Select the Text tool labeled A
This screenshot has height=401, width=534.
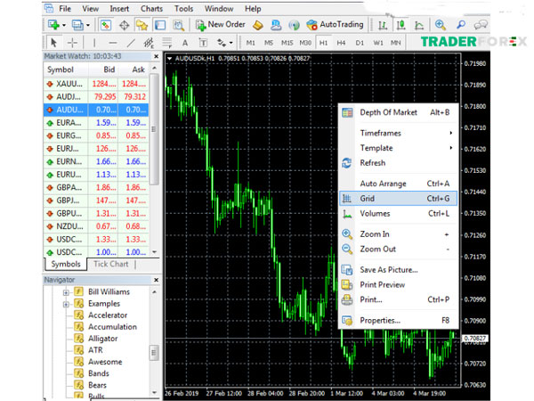pyautogui.click(x=185, y=43)
